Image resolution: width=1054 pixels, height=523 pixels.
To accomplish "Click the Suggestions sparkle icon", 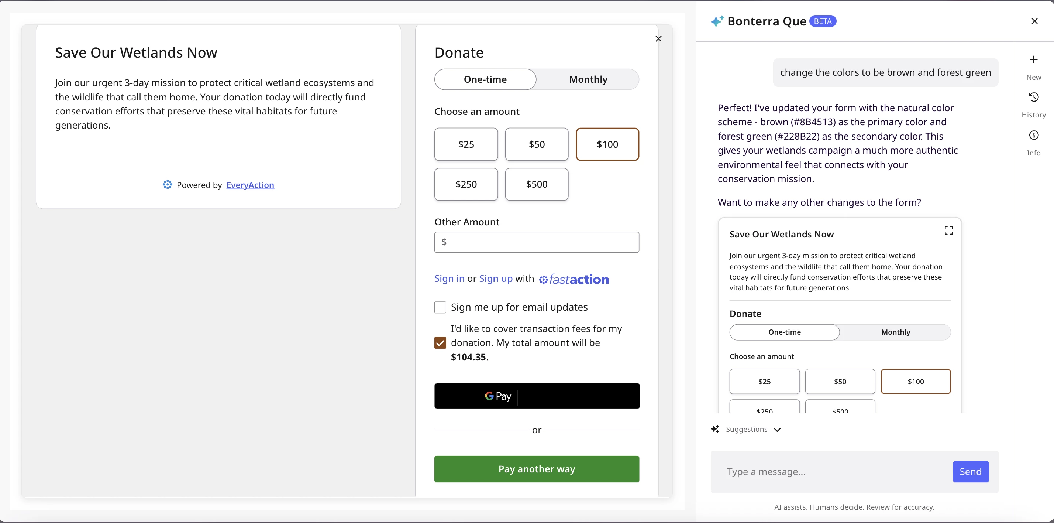I will [x=715, y=429].
